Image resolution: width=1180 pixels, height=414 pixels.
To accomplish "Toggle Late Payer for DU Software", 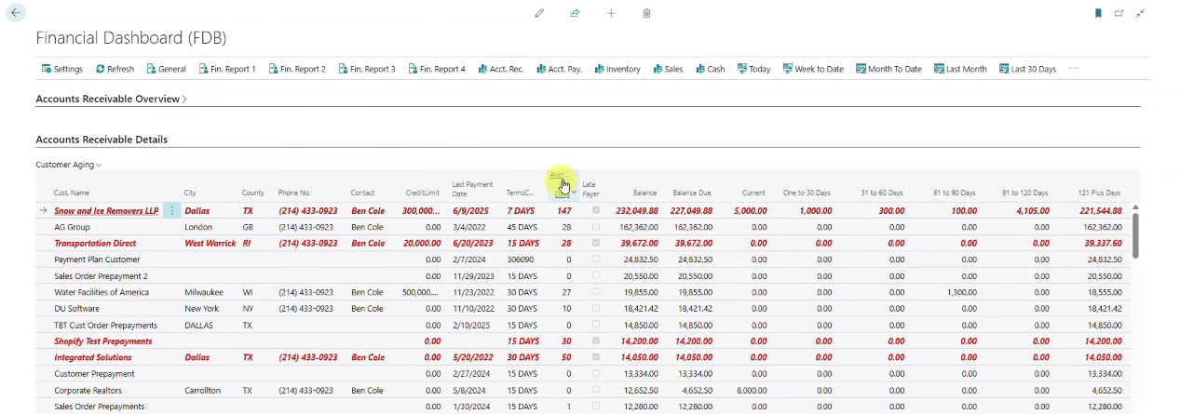I will [596, 309].
